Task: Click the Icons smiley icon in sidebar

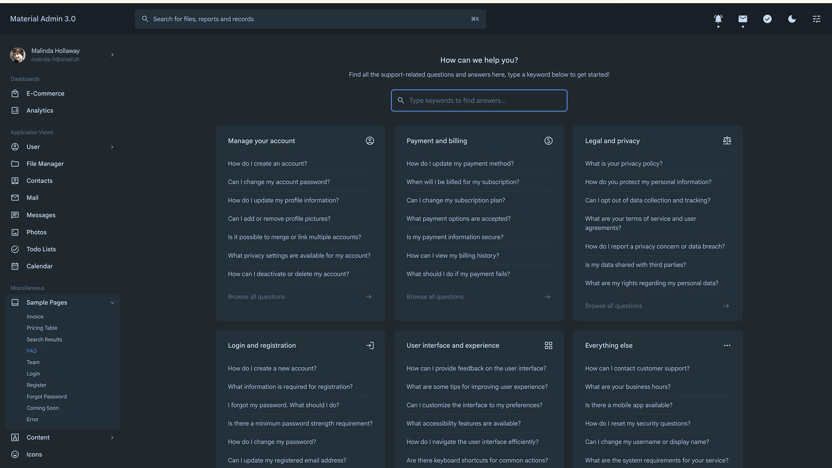Action: tap(15, 454)
